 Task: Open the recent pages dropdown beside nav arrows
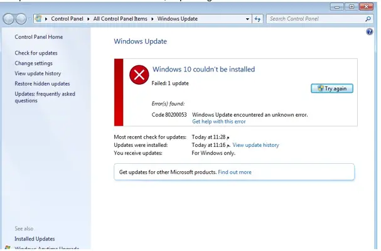30,19
